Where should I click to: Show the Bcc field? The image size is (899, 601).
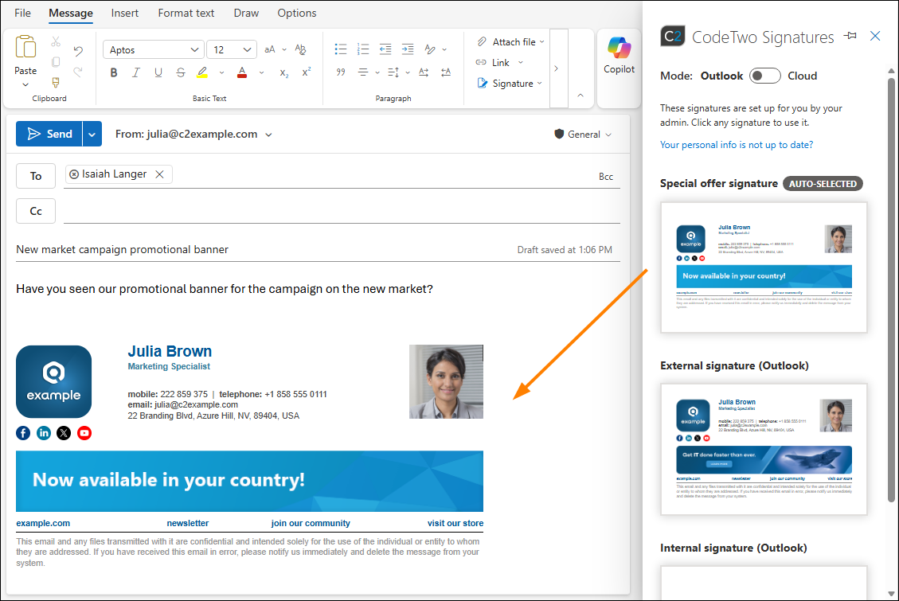605,177
